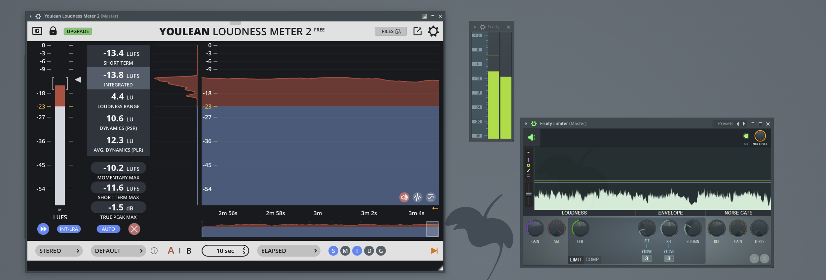Toggle the INT-LRA button
826x280 pixels.
pos(69,229)
